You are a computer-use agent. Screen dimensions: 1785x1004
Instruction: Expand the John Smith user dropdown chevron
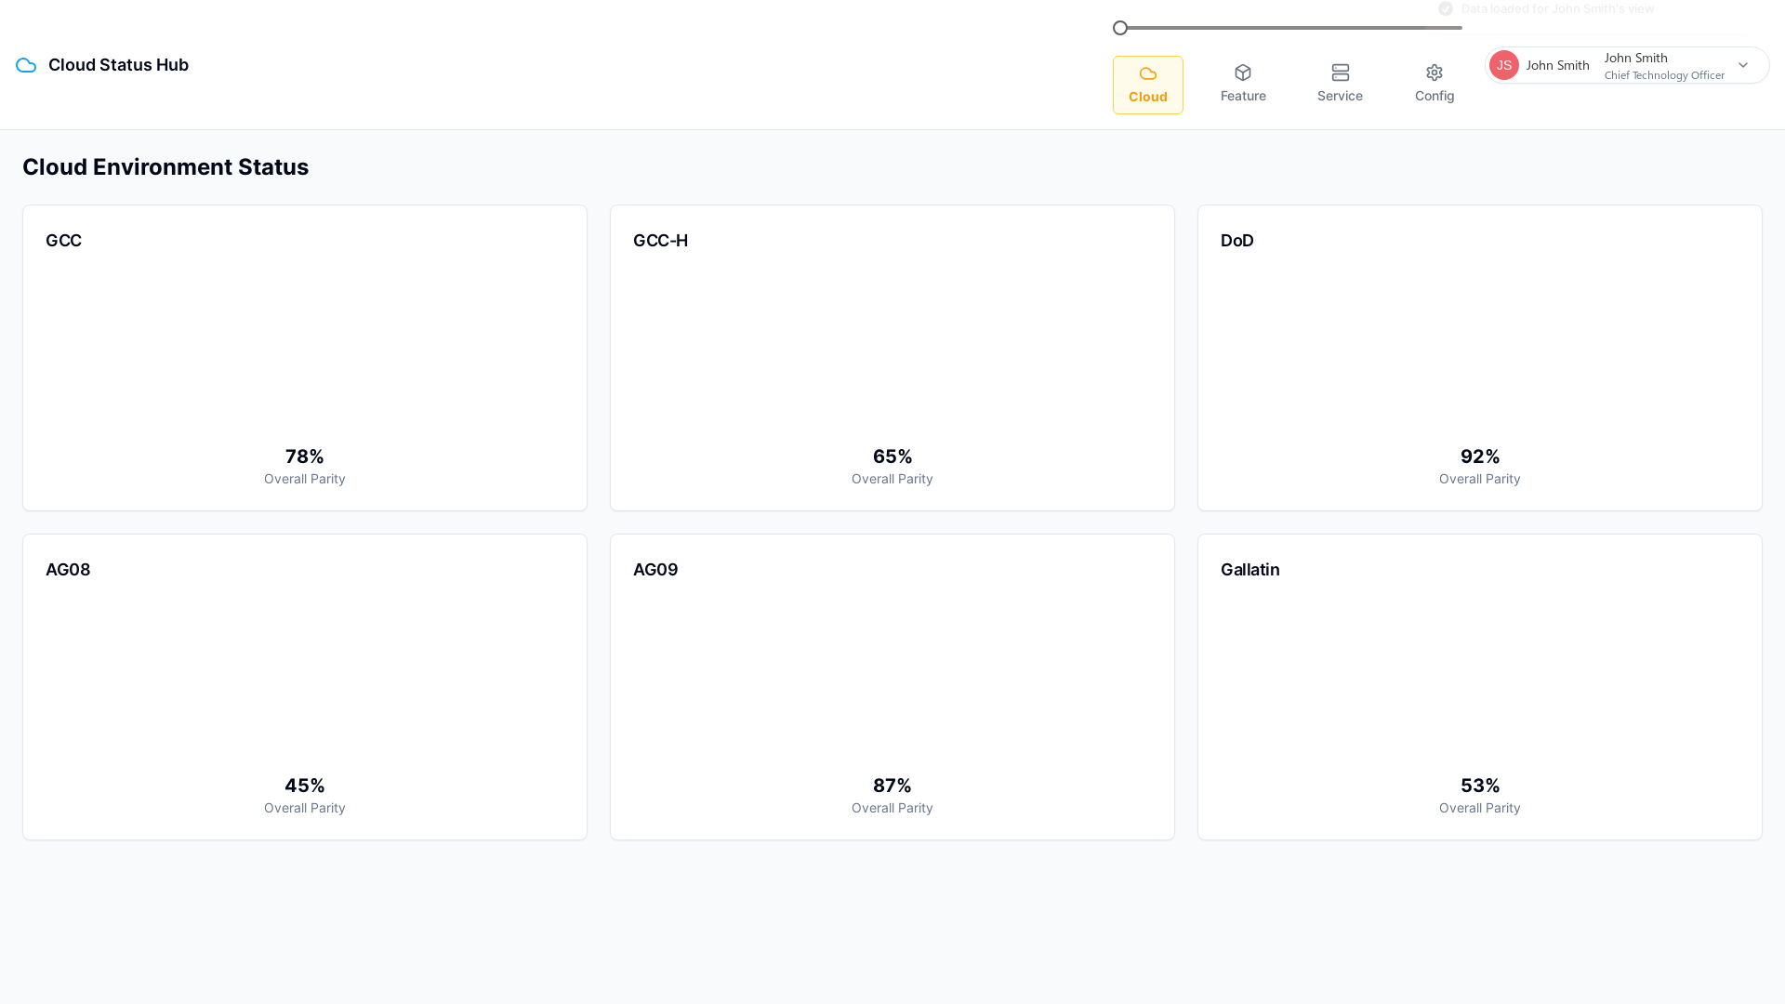1743,65
